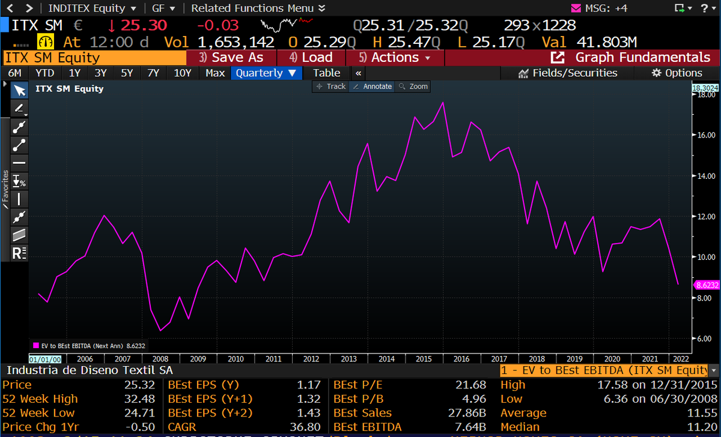Select the horizontal line tool
The width and height of the screenshot is (721, 437).
pos(20,163)
